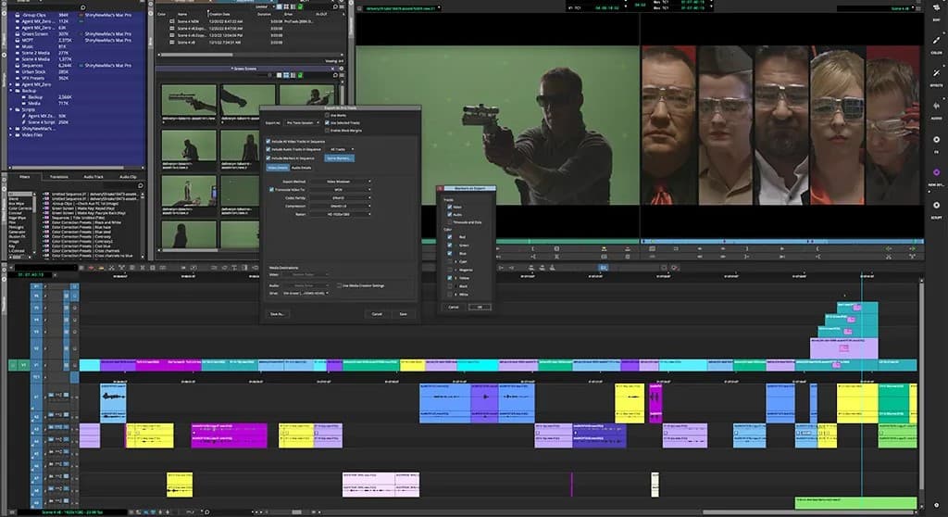Viewport: 948px width, 517px height.
Task: Click the search icon in Effects palette
Action: pos(142,187)
